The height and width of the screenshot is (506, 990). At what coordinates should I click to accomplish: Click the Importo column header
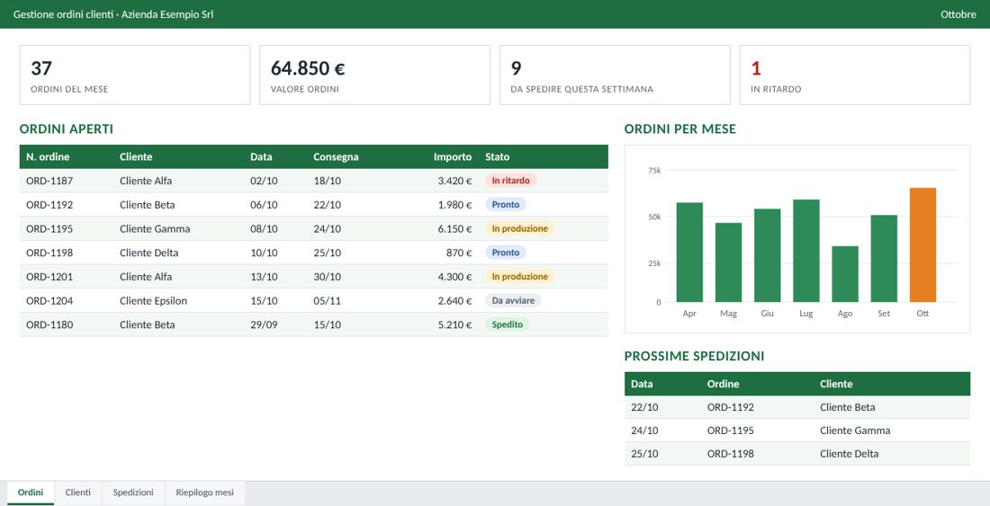pos(452,157)
